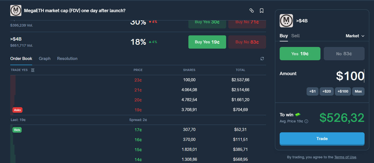The image size is (374, 163).
Task: Bookmark this market
Action: click(261, 10)
